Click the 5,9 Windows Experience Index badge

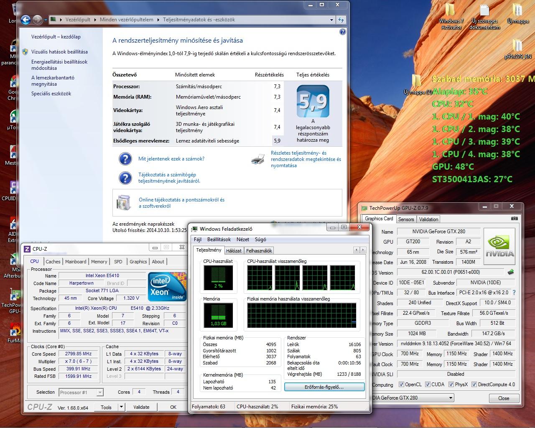click(313, 102)
